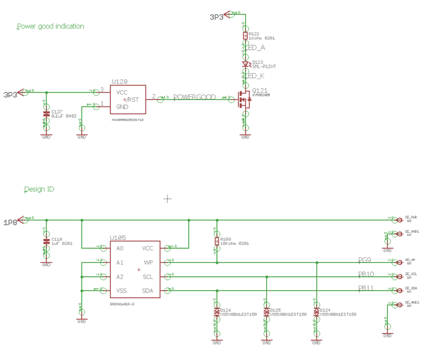The width and height of the screenshot is (427, 354).
Task: Click the EE_SCL connector pad symbol
Action: [399, 276]
